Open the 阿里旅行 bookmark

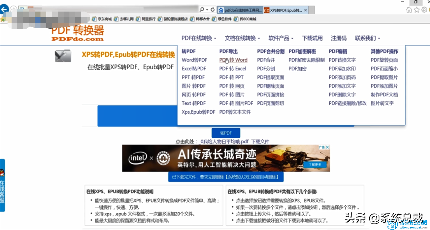[x=146, y=19]
